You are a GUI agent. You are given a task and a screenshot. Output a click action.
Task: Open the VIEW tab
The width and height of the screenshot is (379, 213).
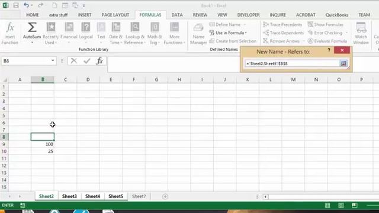[222, 15]
